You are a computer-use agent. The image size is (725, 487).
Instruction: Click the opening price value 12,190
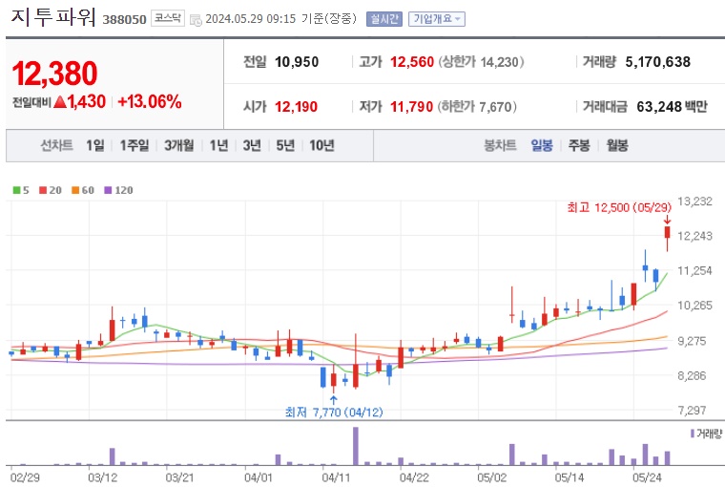(x=297, y=107)
